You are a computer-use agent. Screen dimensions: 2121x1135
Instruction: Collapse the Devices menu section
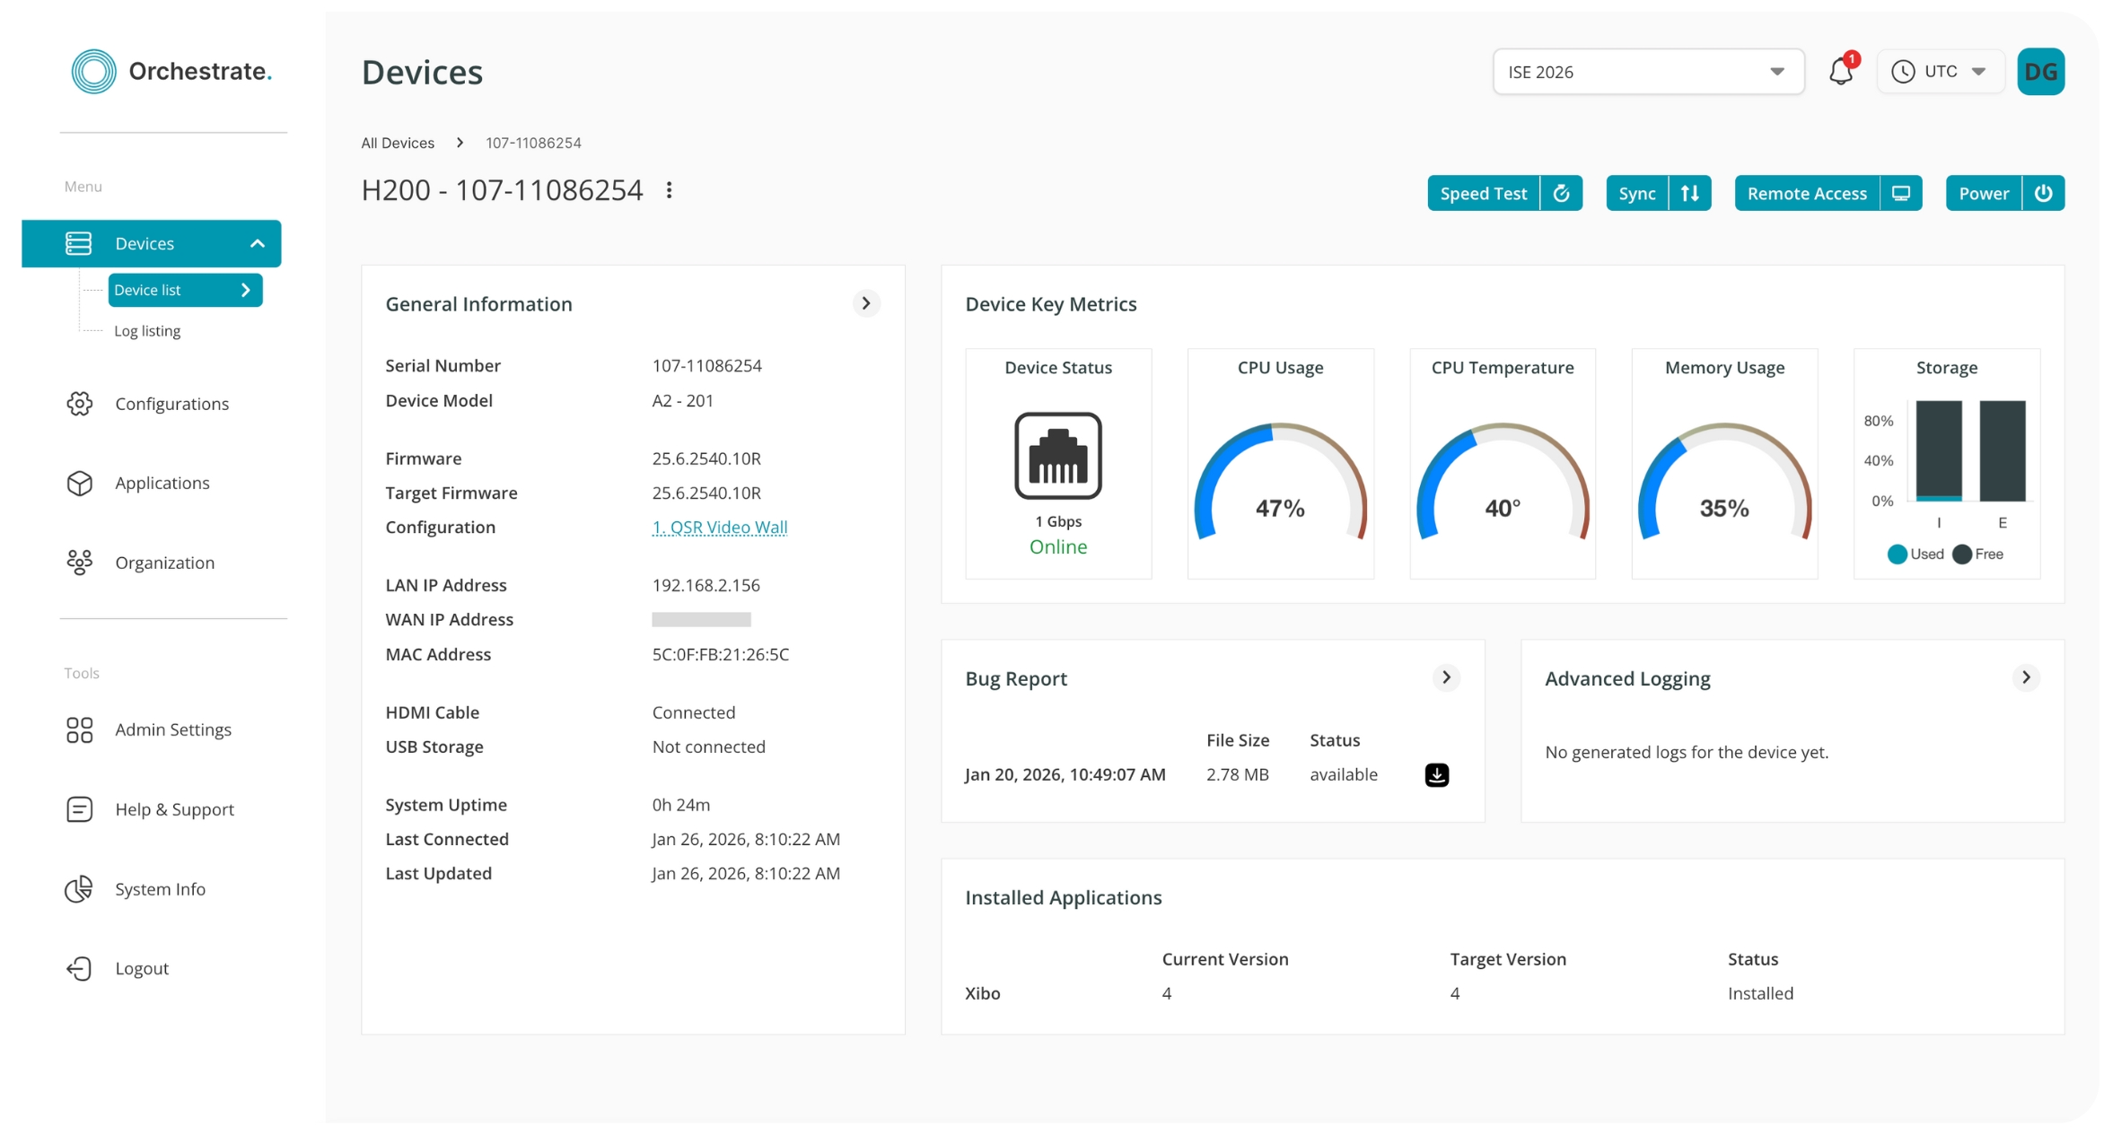(257, 243)
